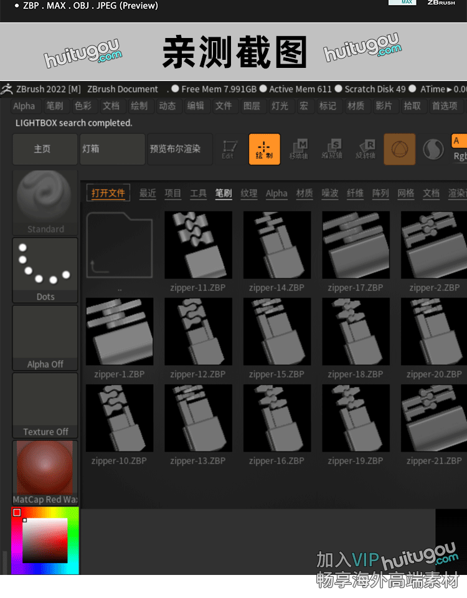The image size is (467, 598).
Task: Select the zipper-18.ZBP brush thumbnail
Action: pos(356,331)
